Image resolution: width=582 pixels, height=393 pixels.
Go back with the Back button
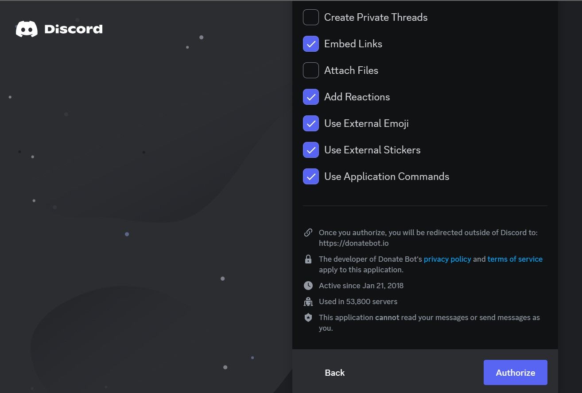pyautogui.click(x=334, y=373)
